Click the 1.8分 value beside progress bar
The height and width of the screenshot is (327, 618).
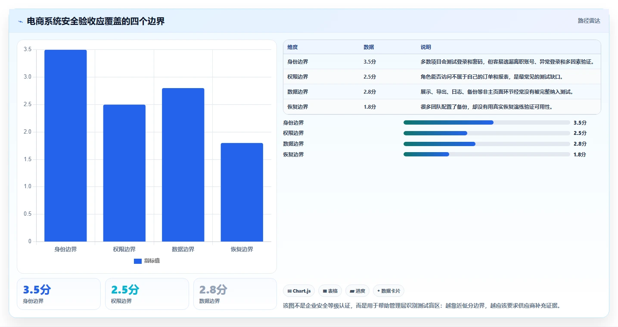pos(580,154)
